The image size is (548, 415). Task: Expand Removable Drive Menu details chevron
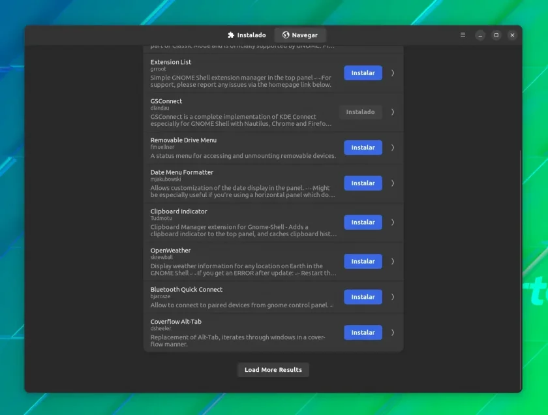tap(393, 147)
